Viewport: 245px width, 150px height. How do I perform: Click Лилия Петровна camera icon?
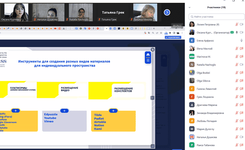coord(241,24)
